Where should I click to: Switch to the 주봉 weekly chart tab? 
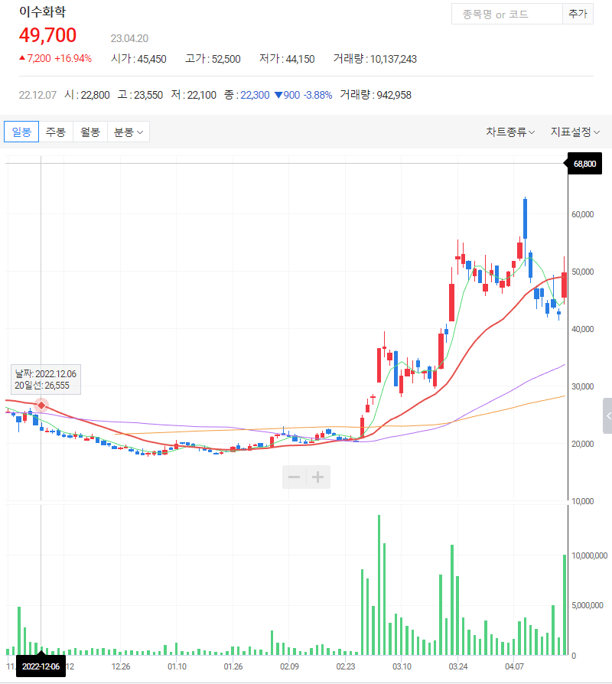(56, 132)
